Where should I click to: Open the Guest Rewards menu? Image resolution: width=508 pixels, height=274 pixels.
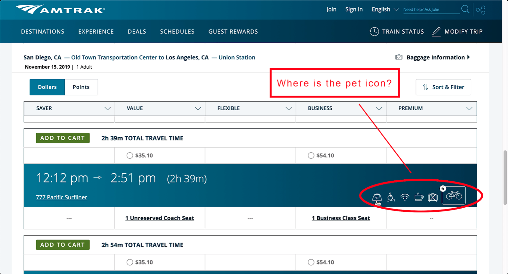pos(233,31)
